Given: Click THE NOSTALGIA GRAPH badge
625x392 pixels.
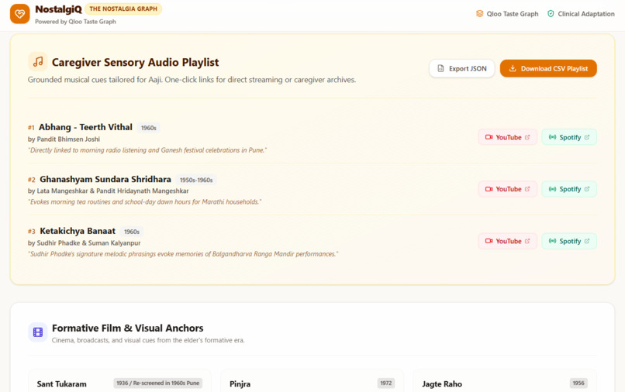Looking at the screenshot, I should (x=123, y=9).
